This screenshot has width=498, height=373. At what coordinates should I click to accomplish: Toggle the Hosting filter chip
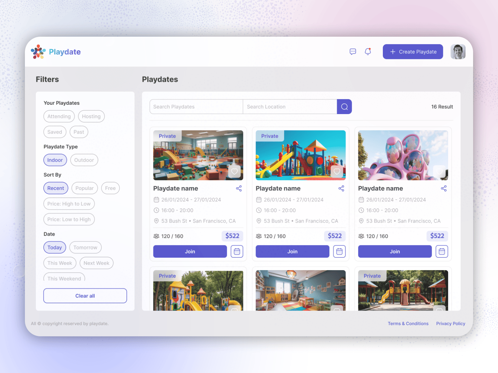coord(91,116)
